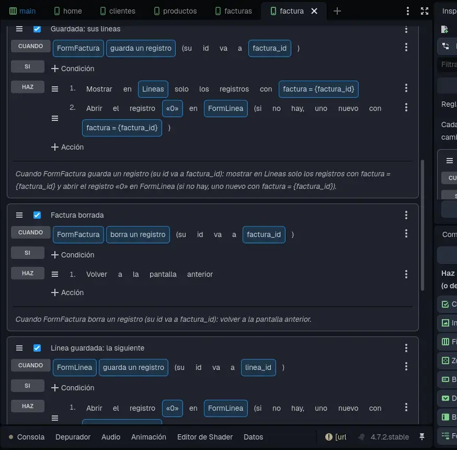
Task: Toggle the 'Línea guardada: la siguiente' rule checkbox
Action: coord(37,348)
